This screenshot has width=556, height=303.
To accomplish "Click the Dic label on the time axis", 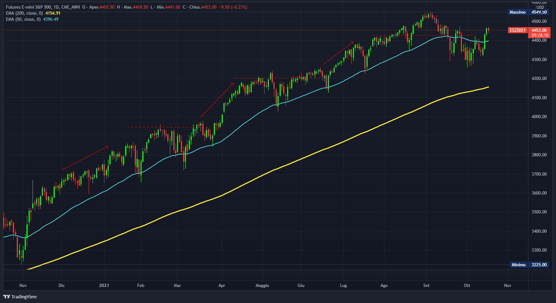I will pyautogui.click(x=61, y=286).
